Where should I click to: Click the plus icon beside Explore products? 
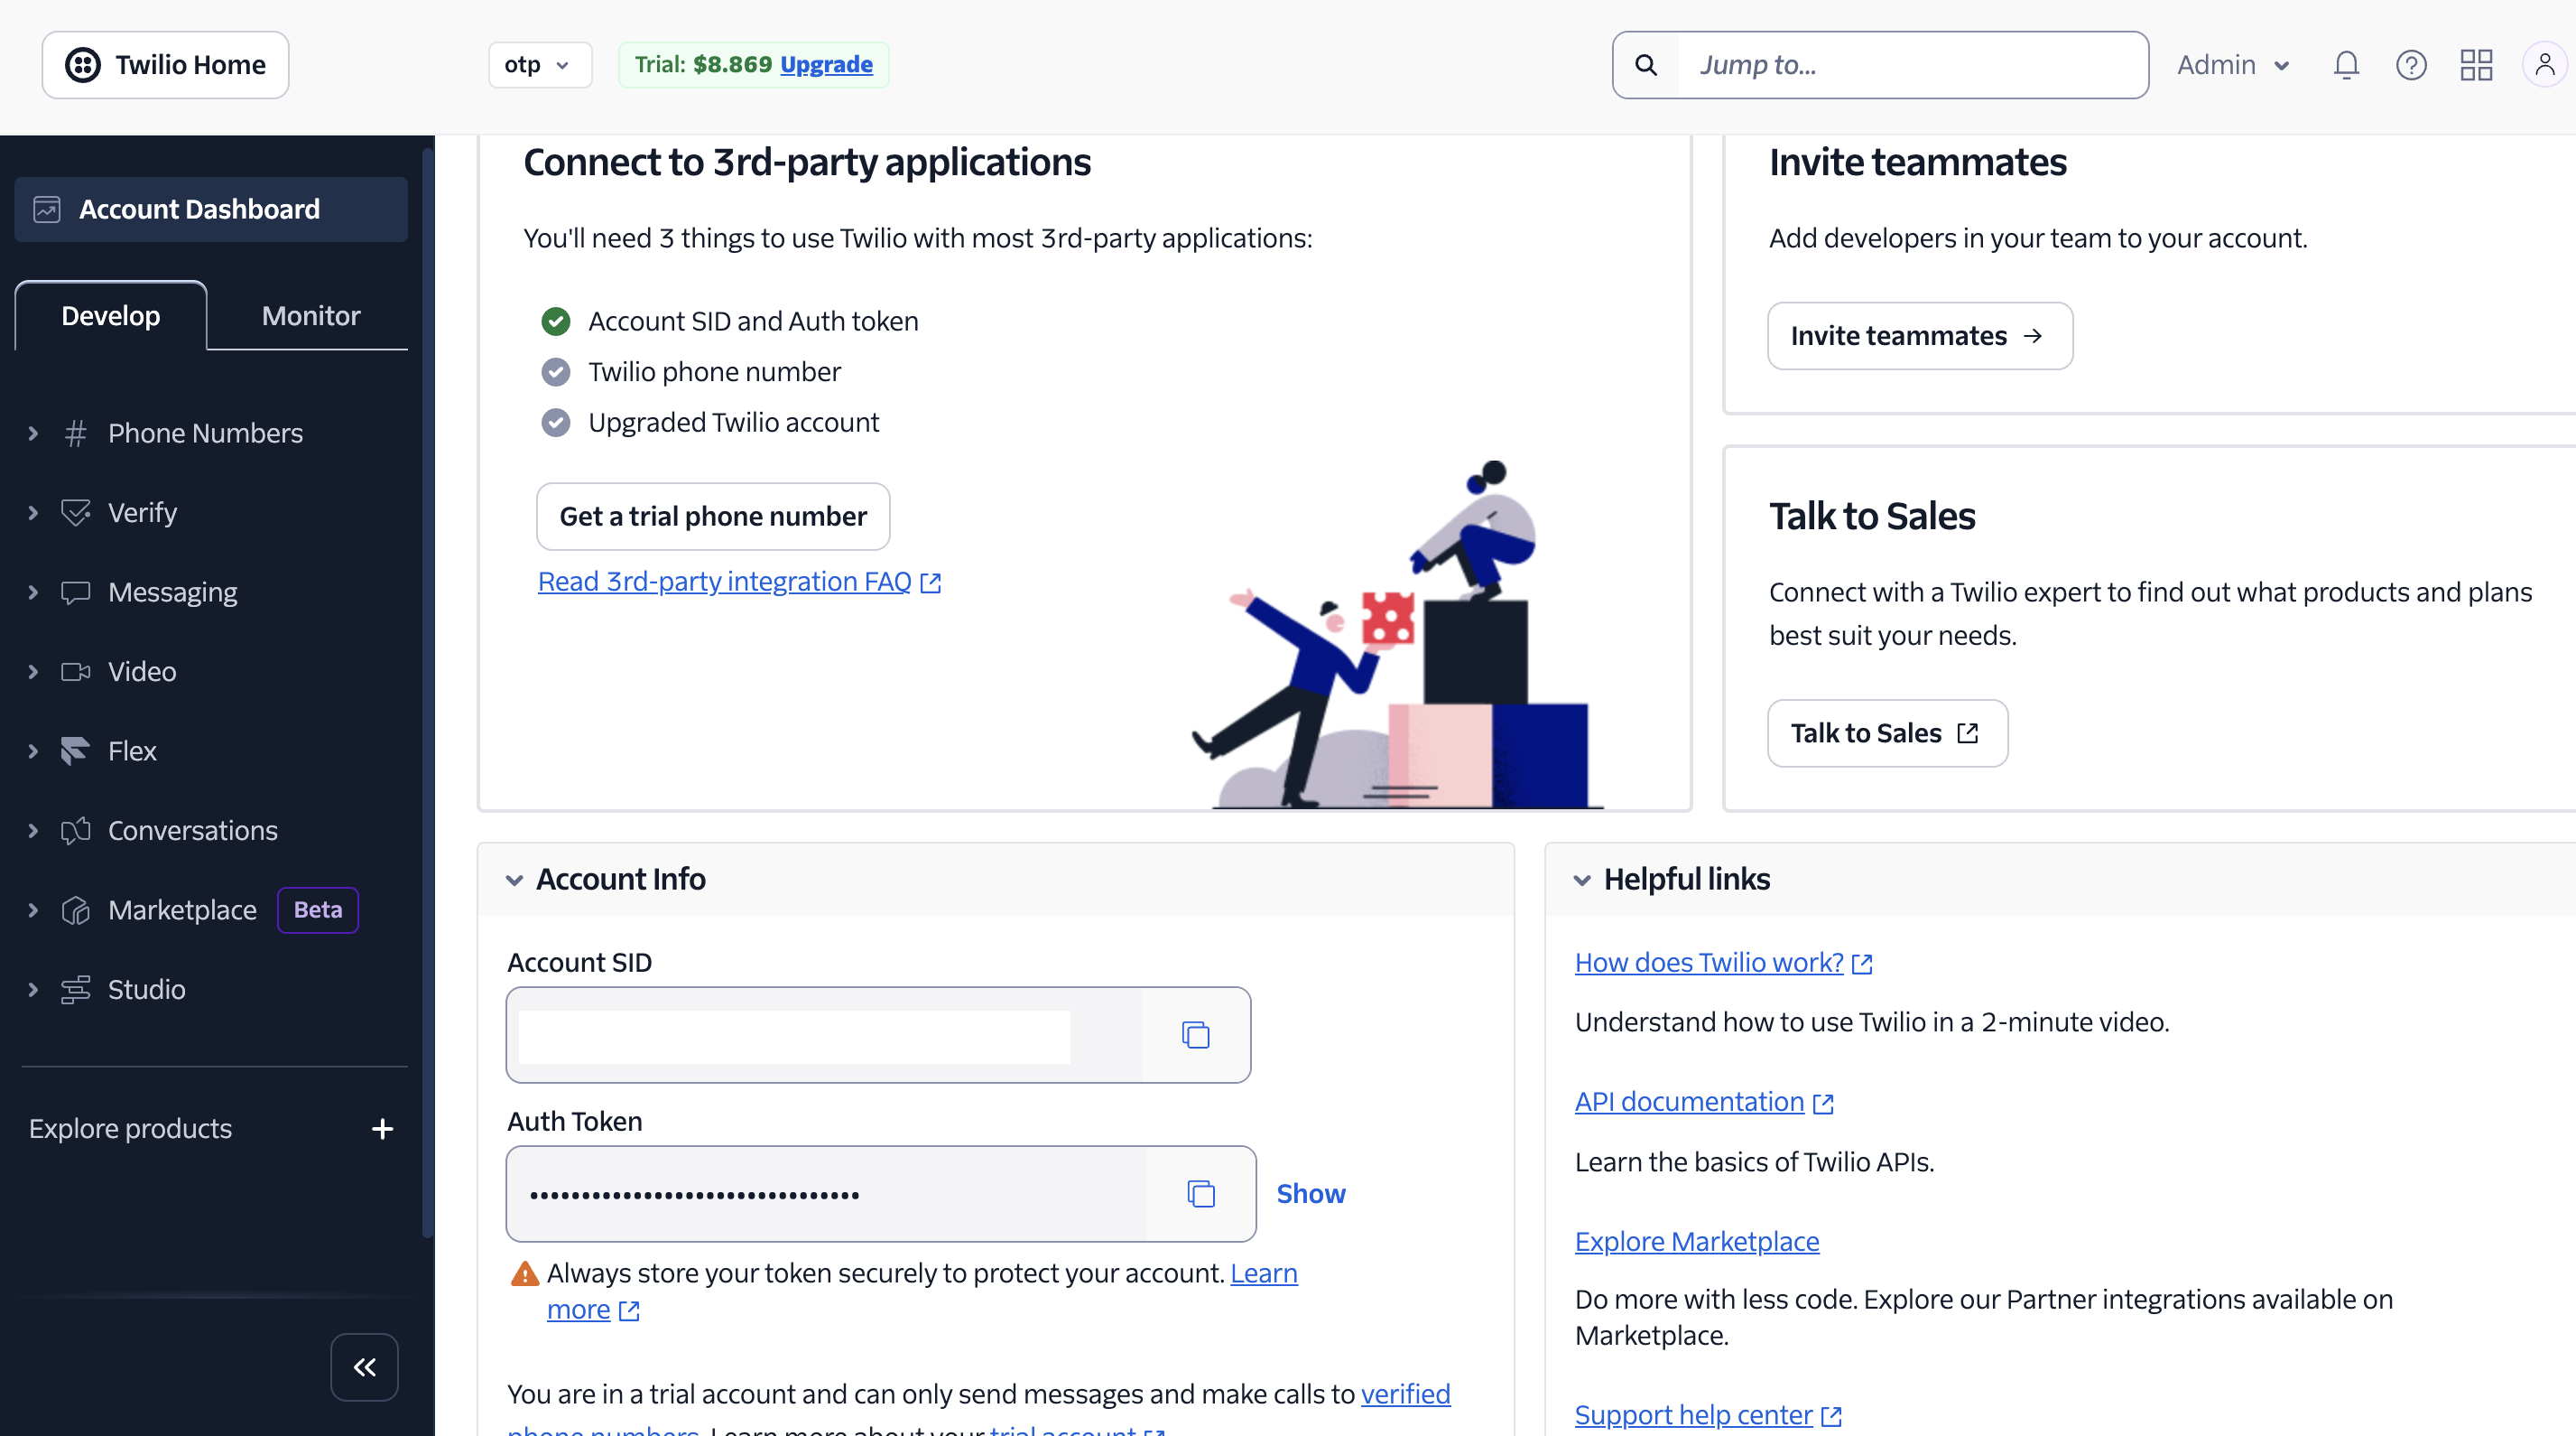point(382,1129)
